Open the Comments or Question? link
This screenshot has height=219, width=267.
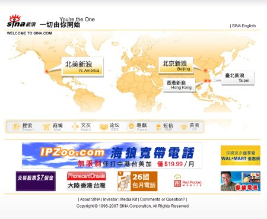163,199
